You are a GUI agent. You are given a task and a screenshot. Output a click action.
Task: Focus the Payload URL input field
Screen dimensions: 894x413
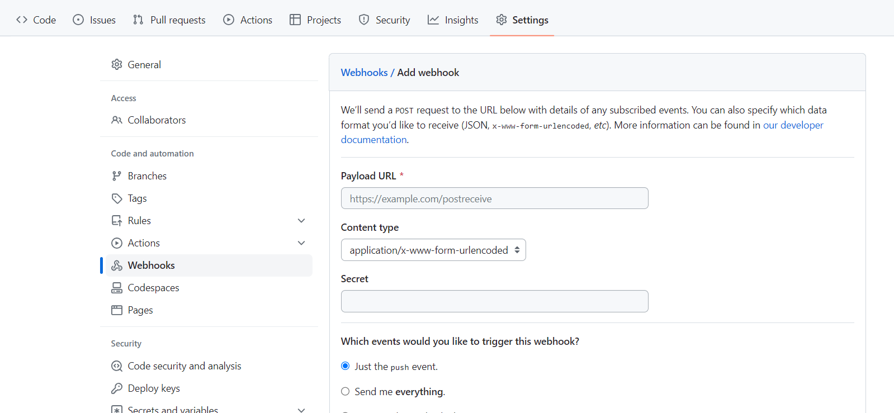pos(495,198)
